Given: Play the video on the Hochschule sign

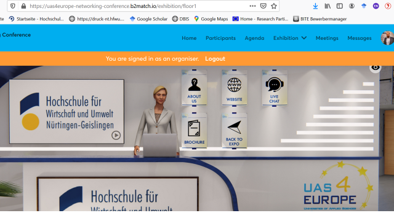Looking at the screenshot, I should [116, 136].
